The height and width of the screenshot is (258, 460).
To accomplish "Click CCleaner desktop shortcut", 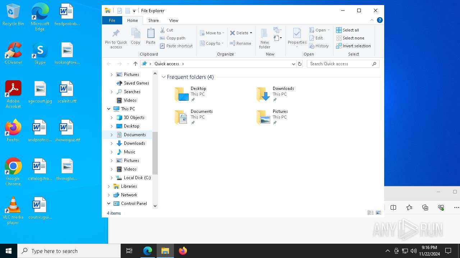I will [13, 53].
